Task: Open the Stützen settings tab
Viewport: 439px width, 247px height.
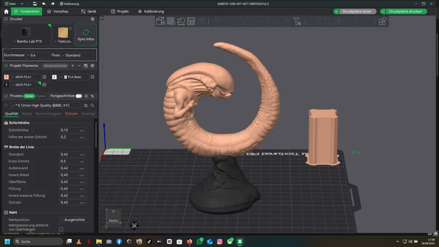Action: (71, 113)
